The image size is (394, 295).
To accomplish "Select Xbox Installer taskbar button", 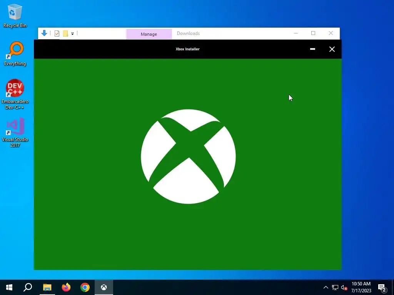I will coord(104,287).
